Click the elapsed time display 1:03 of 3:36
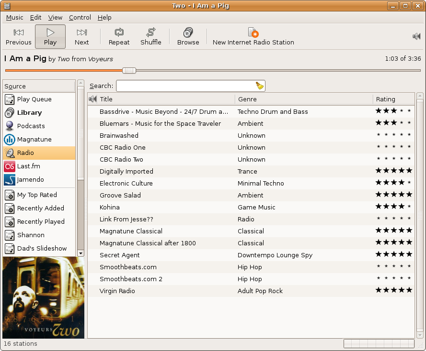The width and height of the screenshot is (426, 351). [403, 58]
